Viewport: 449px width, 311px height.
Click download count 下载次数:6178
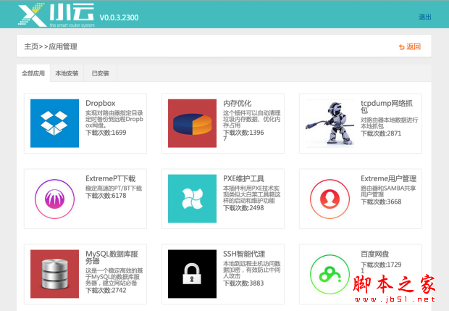coord(106,196)
